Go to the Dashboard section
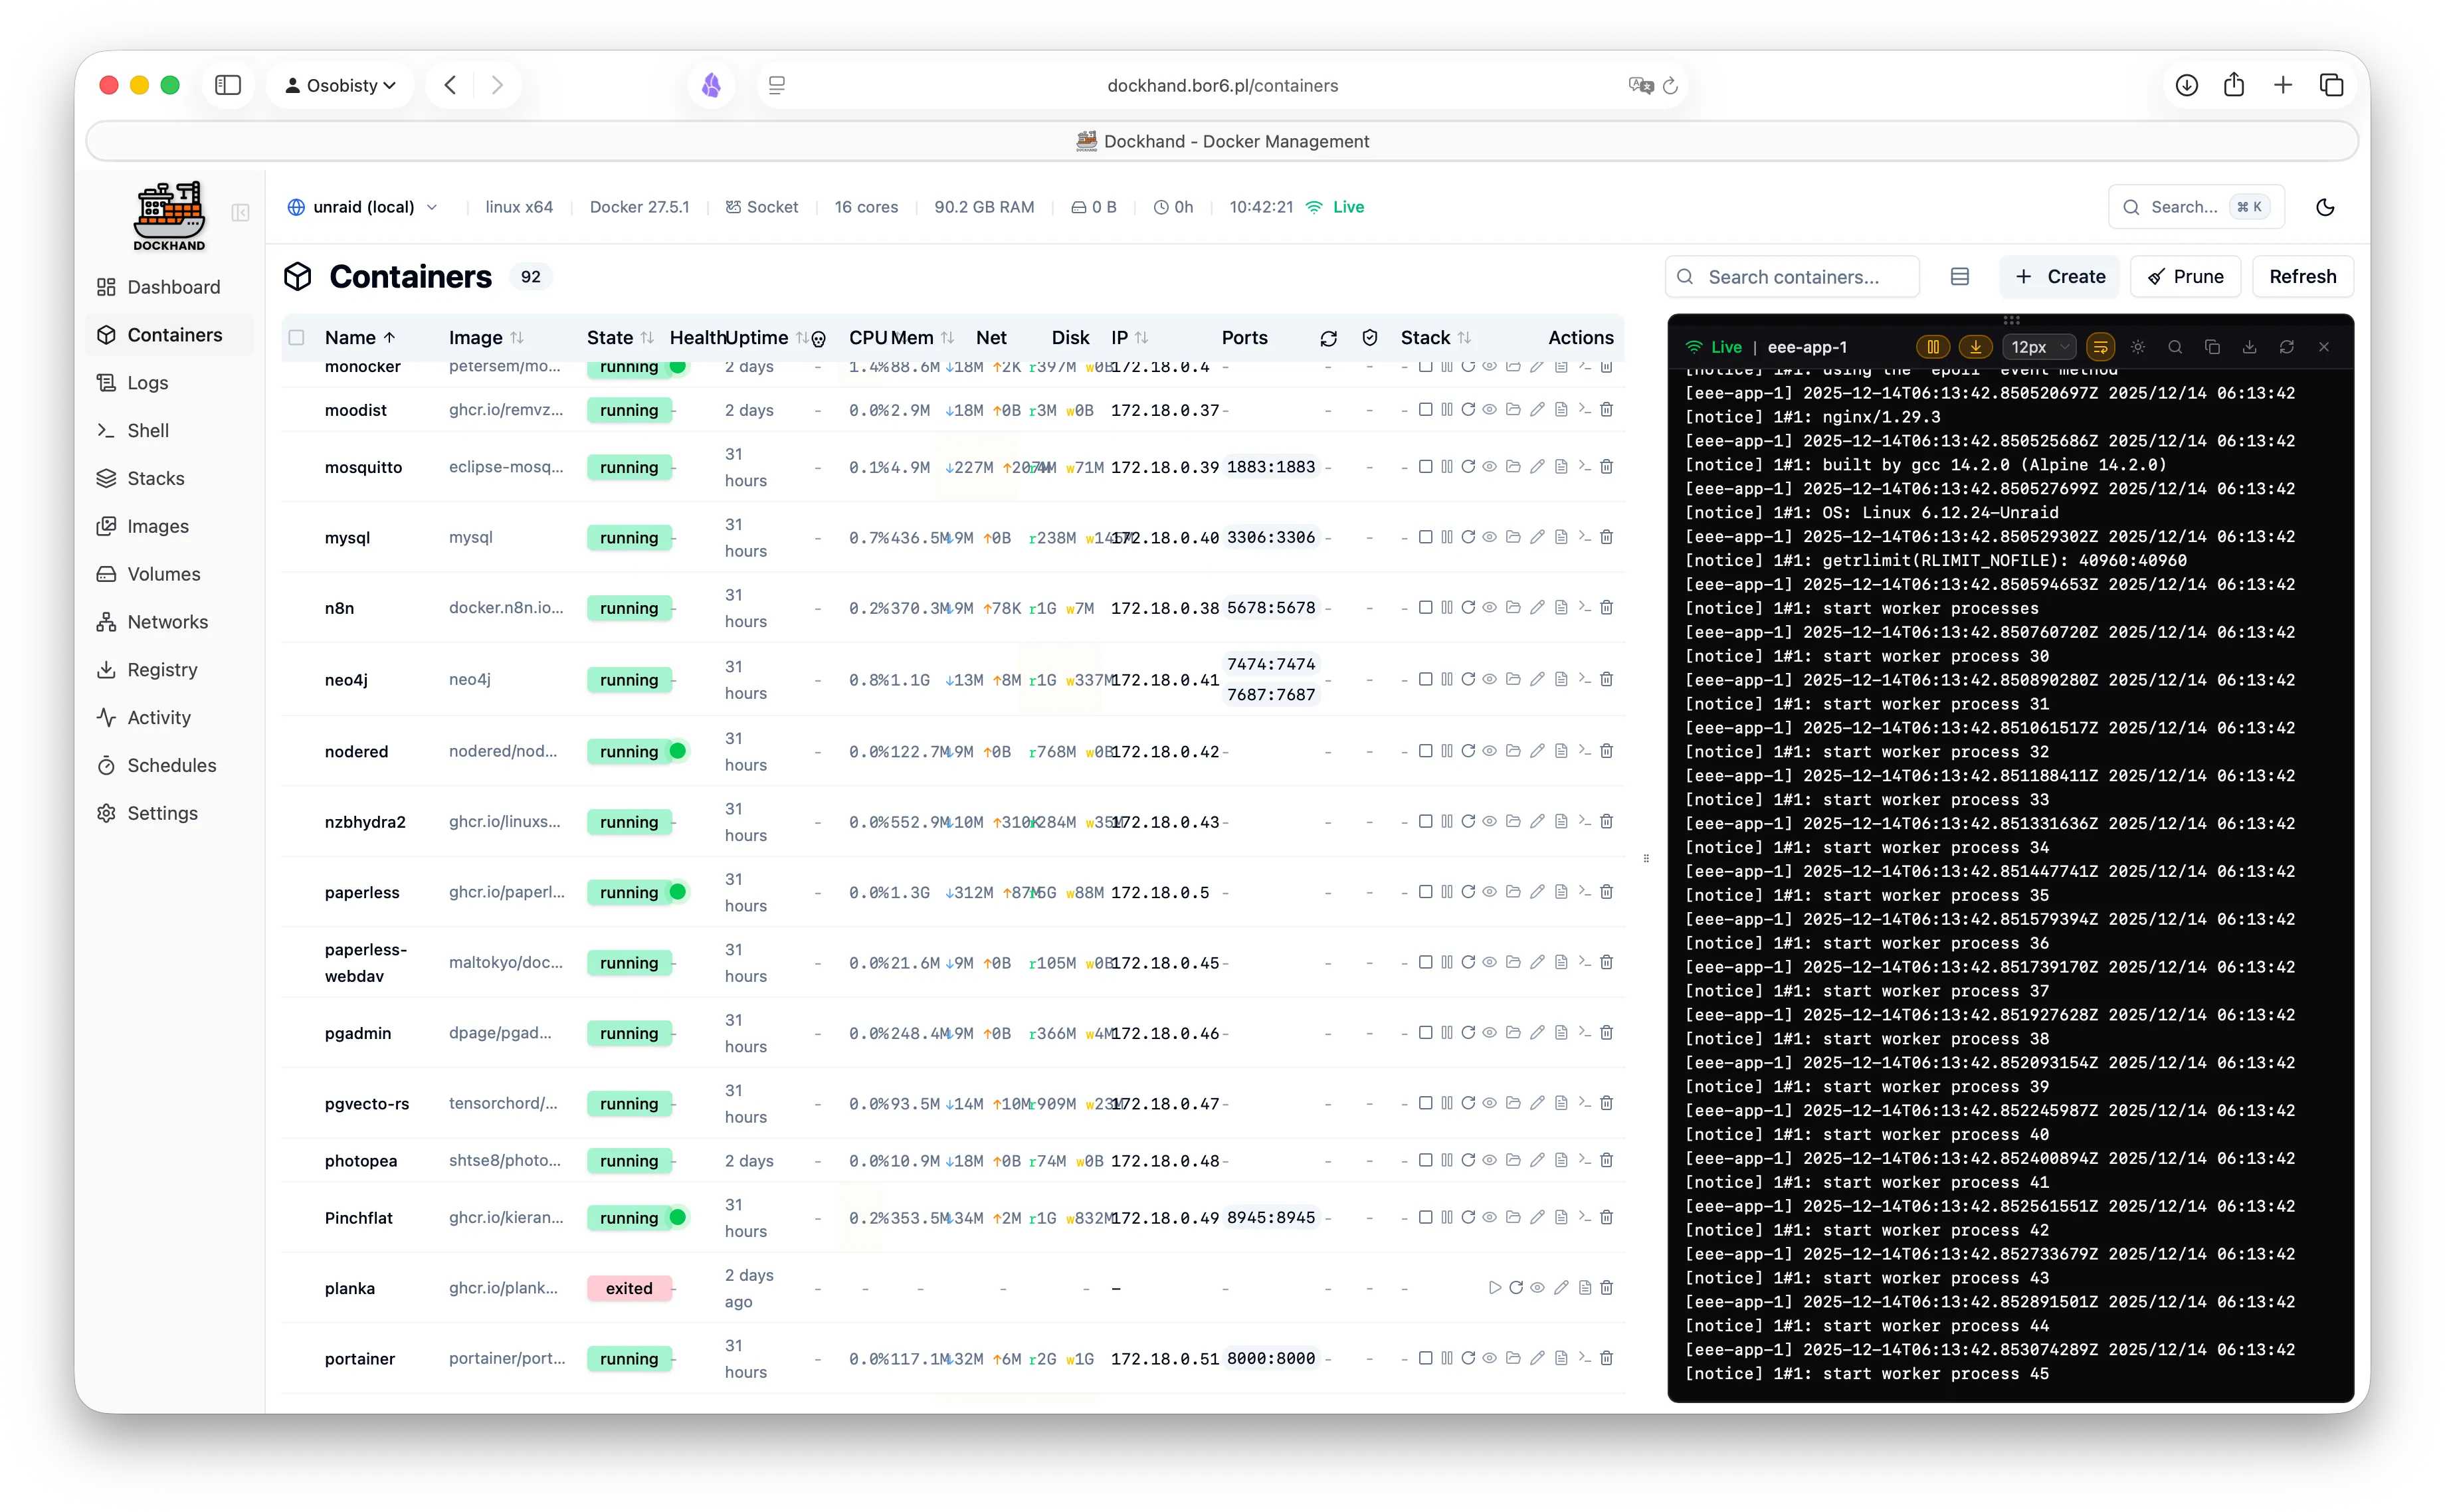 174,287
